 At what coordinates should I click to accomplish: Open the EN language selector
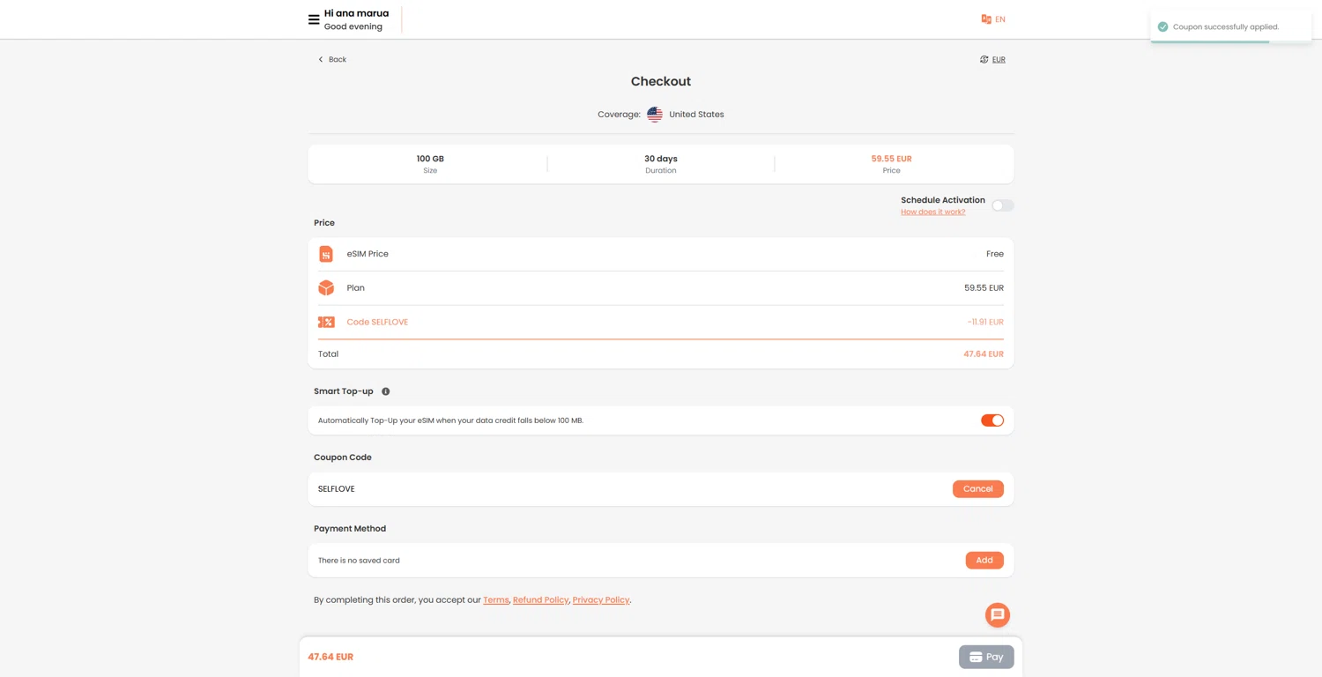[x=1000, y=19]
